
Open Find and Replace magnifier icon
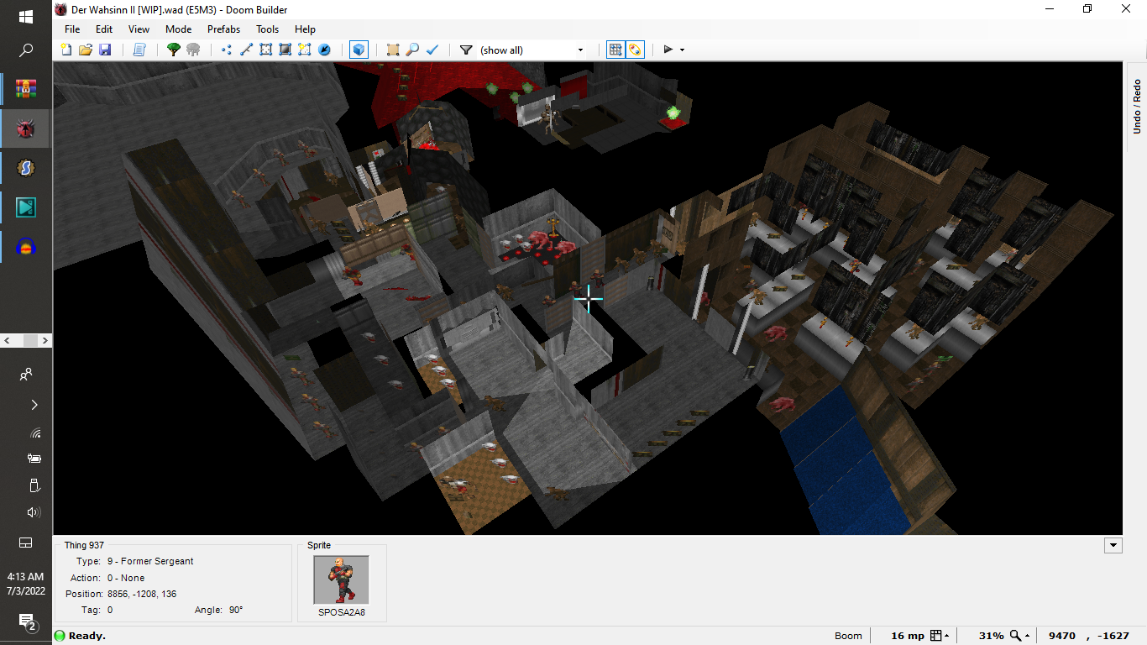[x=412, y=50]
